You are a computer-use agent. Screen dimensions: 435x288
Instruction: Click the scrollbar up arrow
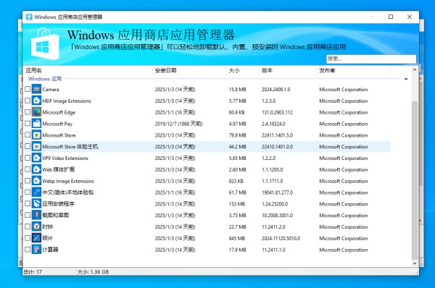tap(415, 69)
